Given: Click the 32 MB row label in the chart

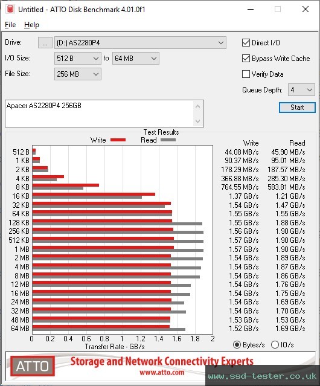Looking at the screenshot, I should 20,311.
